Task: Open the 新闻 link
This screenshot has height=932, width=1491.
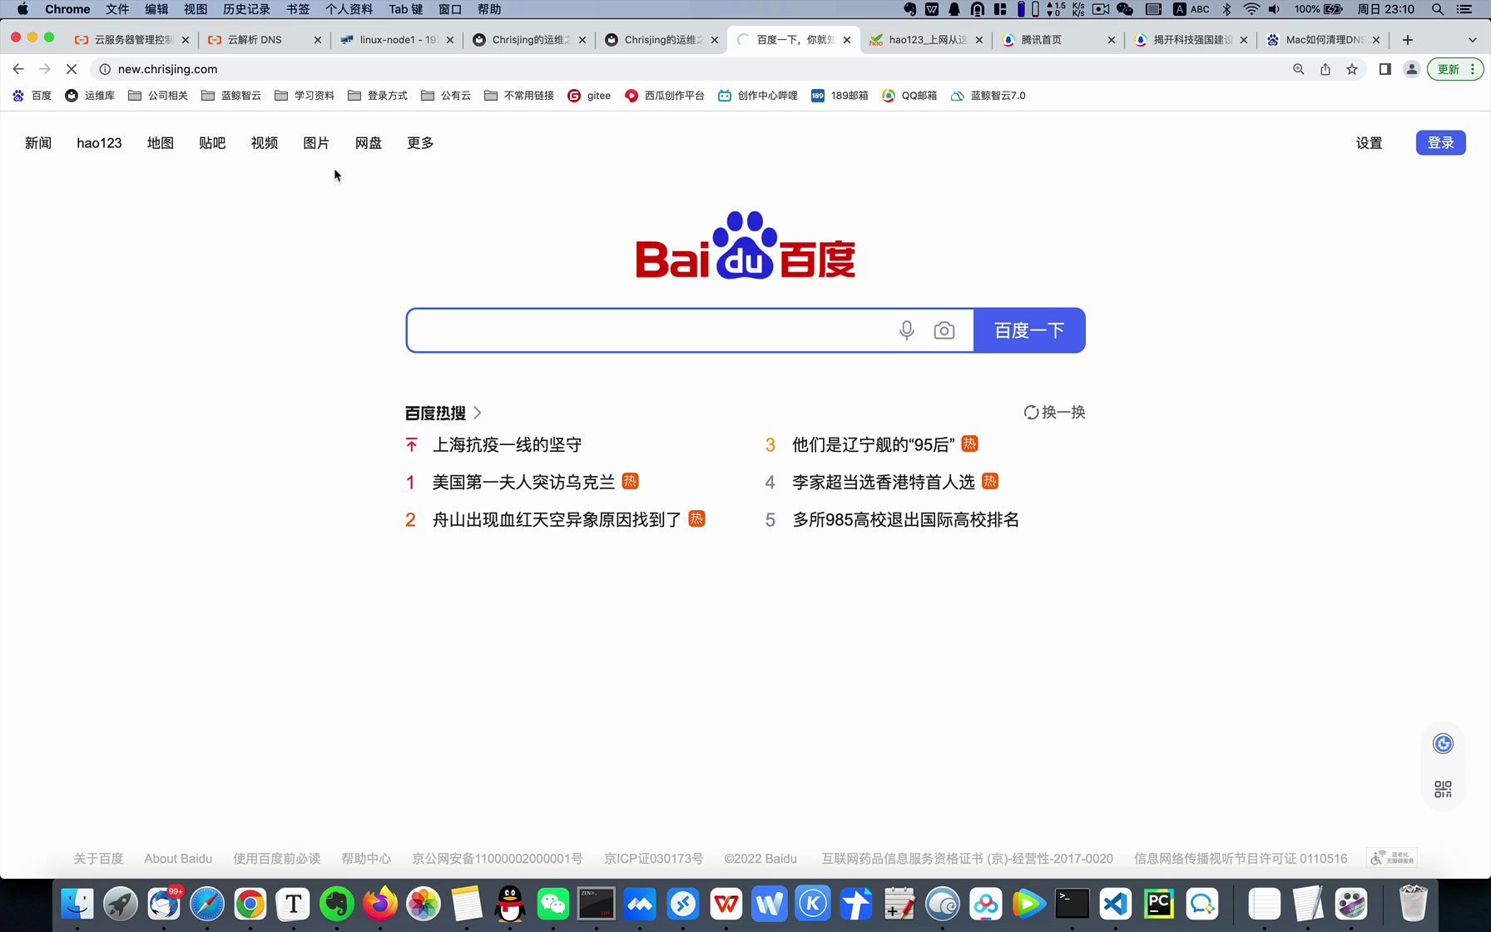Action: pyautogui.click(x=38, y=143)
